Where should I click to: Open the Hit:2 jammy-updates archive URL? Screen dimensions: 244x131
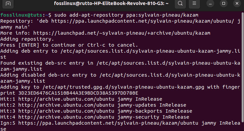click(66, 105)
